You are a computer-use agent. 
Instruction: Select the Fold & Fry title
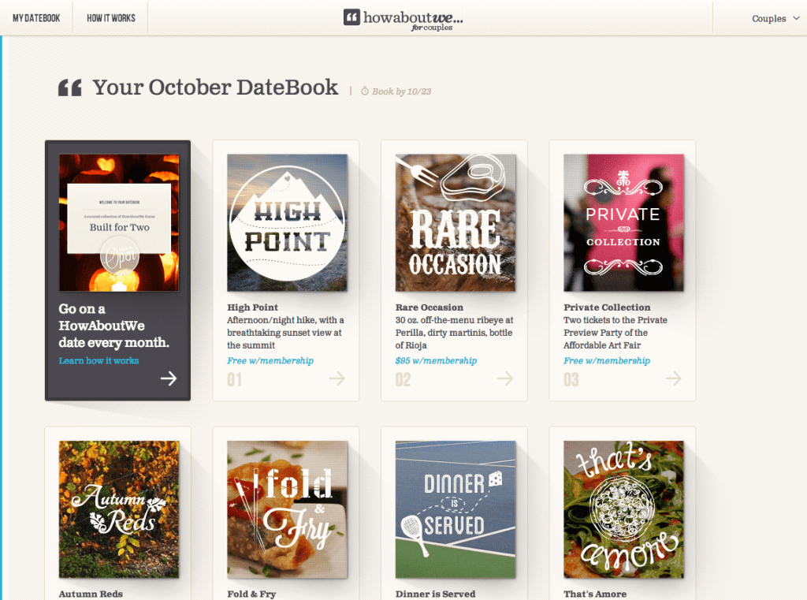coord(251,594)
